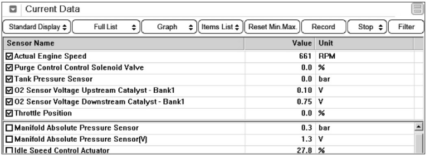Uncheck Actual Engine Speed checkbox
Screen dimensions: 427x155
pos(9,57)
